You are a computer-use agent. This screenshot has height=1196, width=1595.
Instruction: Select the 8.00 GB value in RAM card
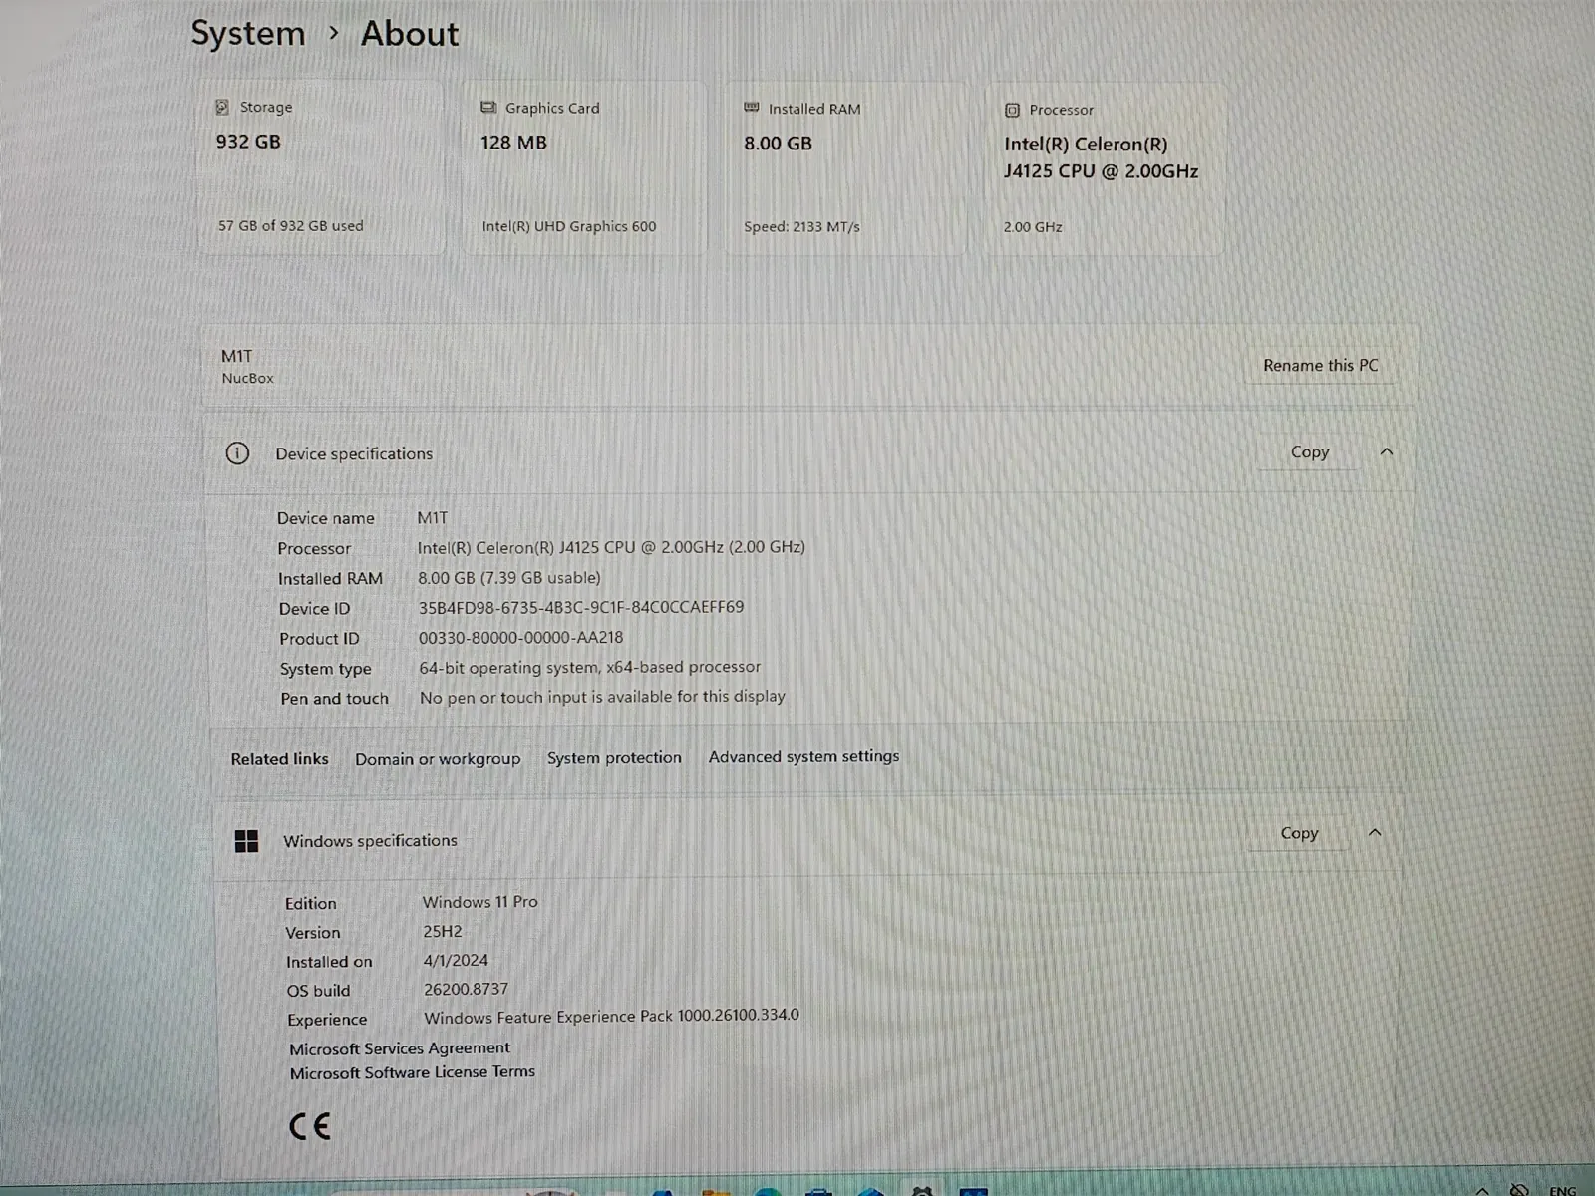click(x=778, y=144)
